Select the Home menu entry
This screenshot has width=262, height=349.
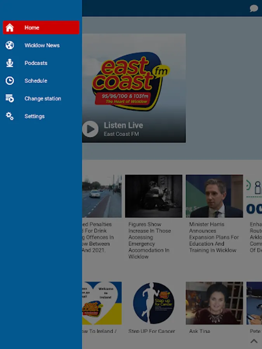pos(41,28)
